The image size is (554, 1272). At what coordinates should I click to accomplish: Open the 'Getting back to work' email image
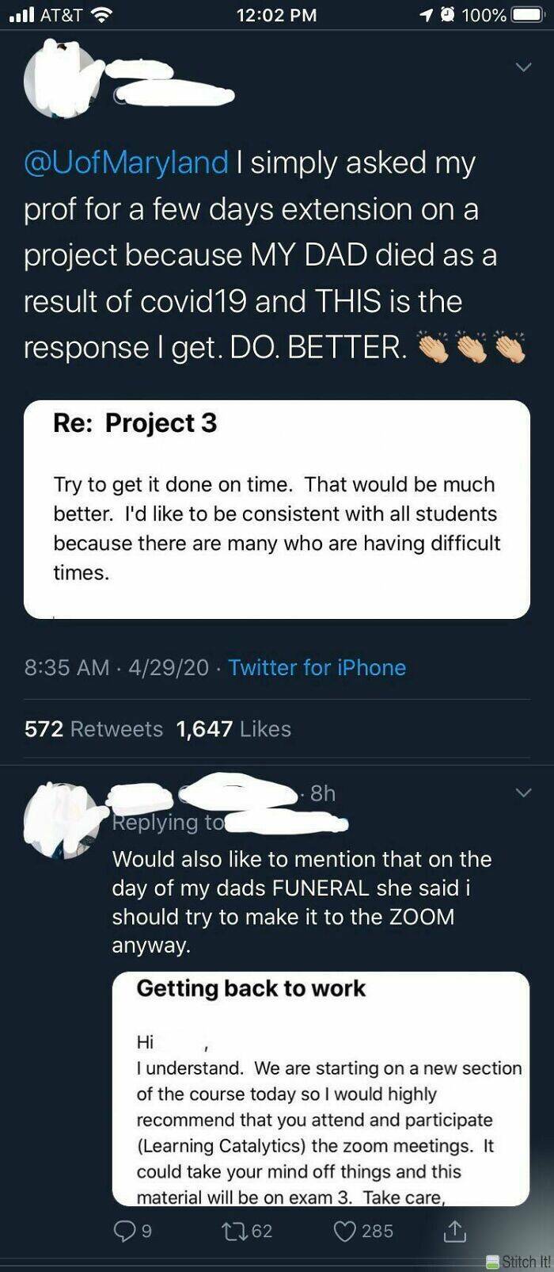click(321, 1088)
